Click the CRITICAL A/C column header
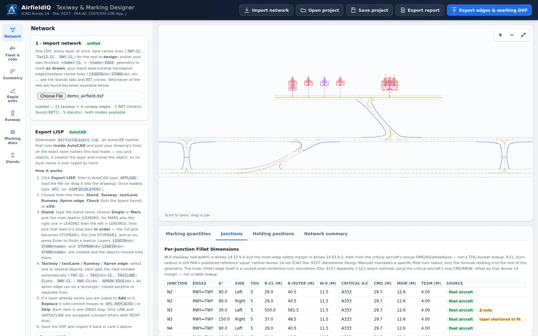Viewport: 538px width, 336px height. tap(355, 283)
